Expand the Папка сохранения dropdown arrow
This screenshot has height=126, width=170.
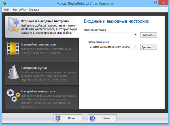coord(135,47)
